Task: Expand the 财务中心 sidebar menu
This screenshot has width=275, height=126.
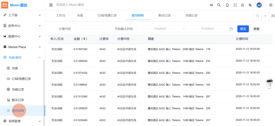Action: (22, 26)
